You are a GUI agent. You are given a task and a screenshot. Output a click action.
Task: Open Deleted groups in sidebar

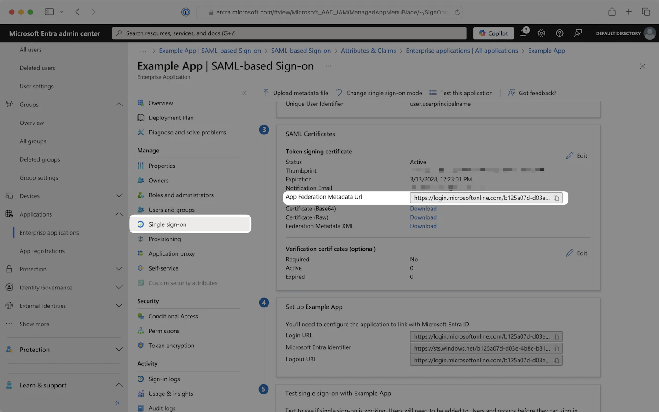(40, 159)
